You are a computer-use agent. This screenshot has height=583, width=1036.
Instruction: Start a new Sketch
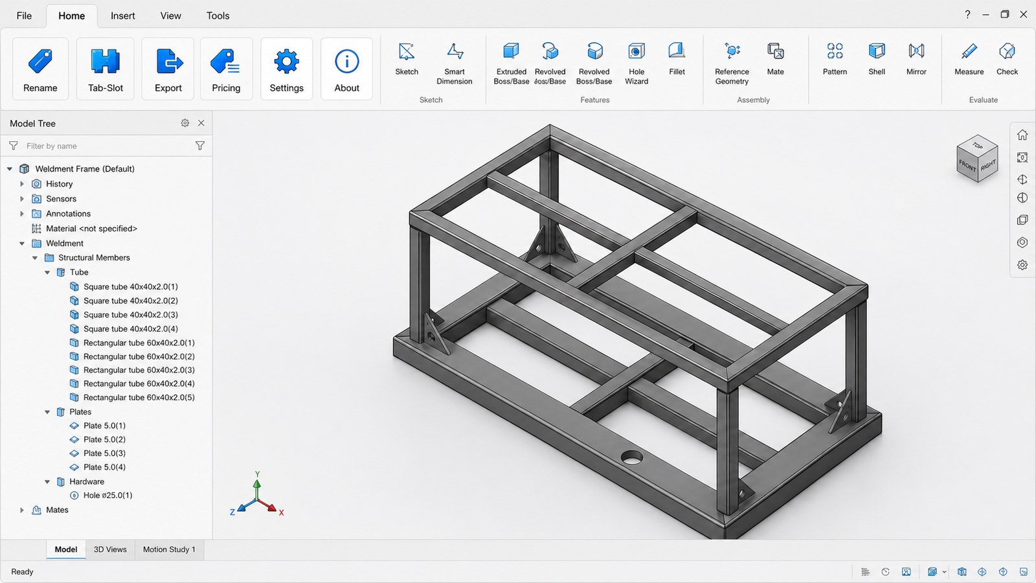click(x=407, y=59)
